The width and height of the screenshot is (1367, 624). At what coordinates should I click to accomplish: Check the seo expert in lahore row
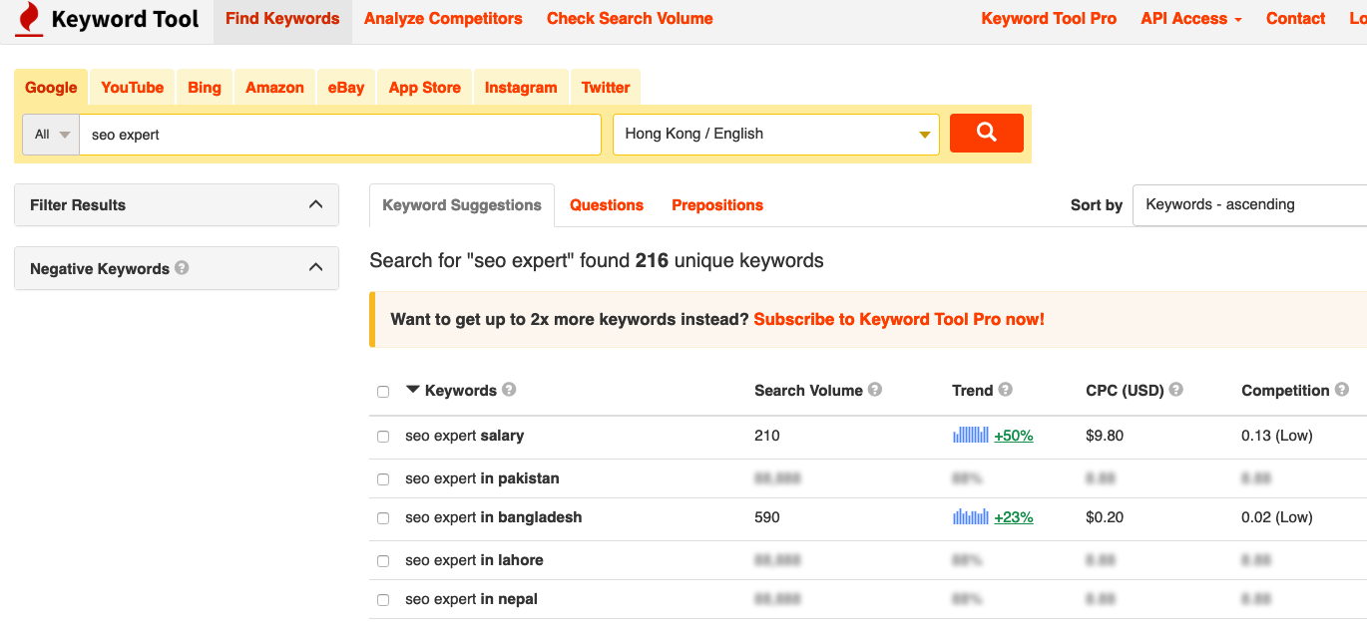(383, 561)
